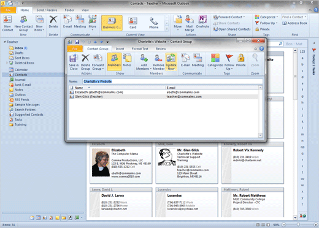This screenshot has height=228, width=319.
Task: Open the Send / Receive tab
Action: coord(47,10)
